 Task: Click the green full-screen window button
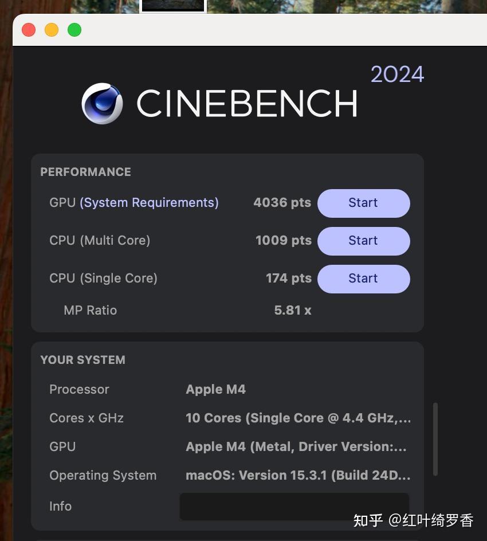coord(74,30)
